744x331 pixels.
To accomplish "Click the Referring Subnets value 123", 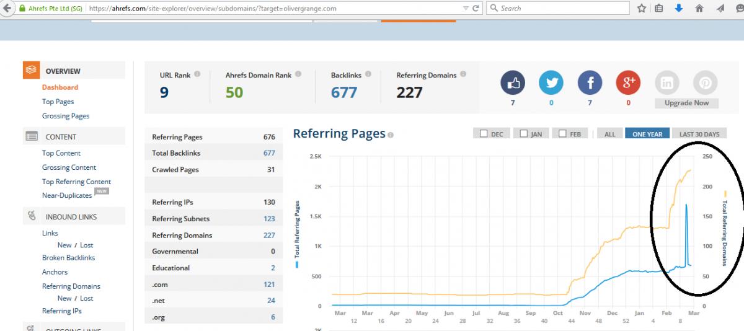I will click(269, 219).
